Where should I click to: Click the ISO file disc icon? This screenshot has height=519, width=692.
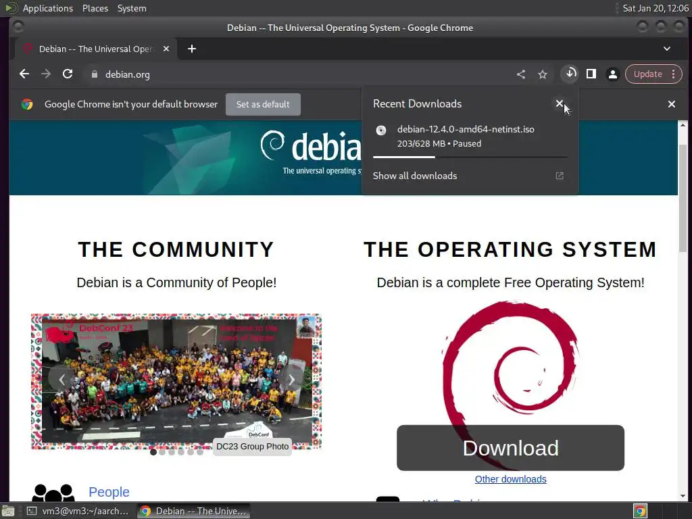click(381, 130)
